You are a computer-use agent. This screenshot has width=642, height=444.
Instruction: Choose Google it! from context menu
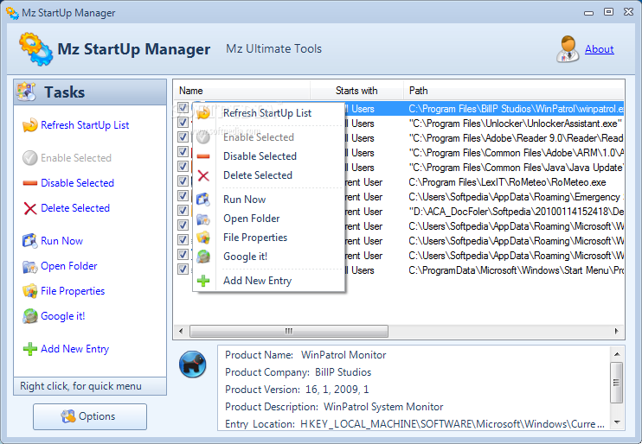(268, 257)
